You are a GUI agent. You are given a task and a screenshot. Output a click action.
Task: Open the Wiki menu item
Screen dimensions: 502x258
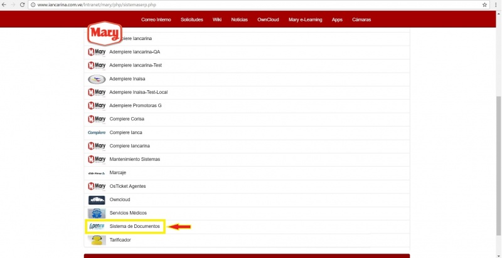217,19
